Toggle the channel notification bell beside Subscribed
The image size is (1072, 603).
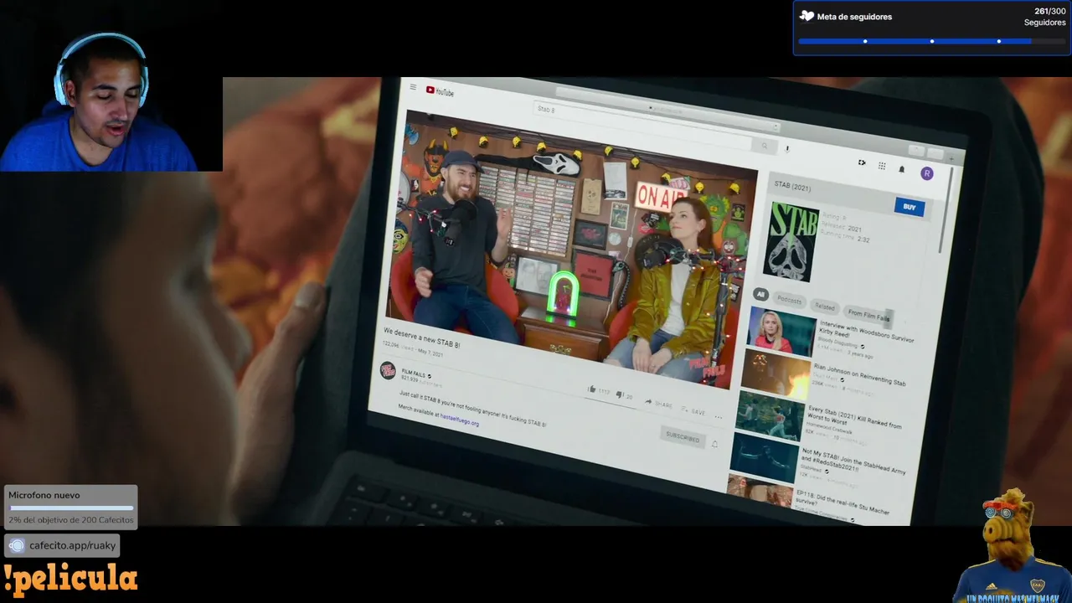tap(714, 444)
